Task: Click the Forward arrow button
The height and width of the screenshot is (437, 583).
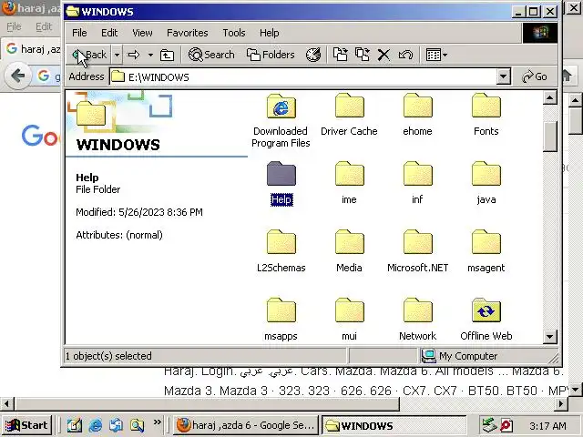Action: (134, 55)
